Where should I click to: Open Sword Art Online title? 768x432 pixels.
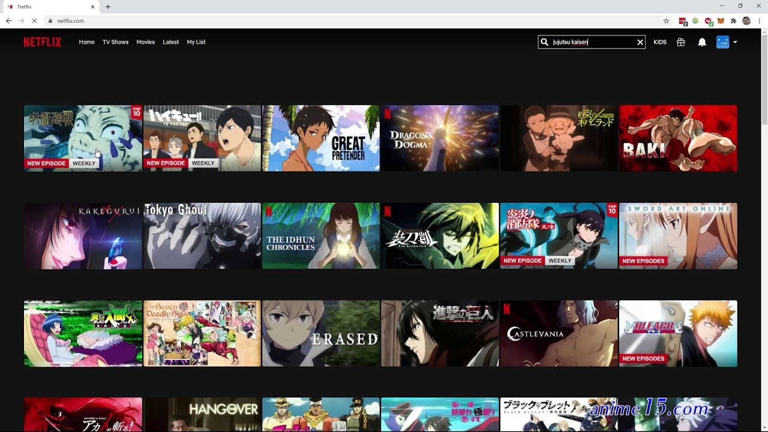tap(678, 236)
